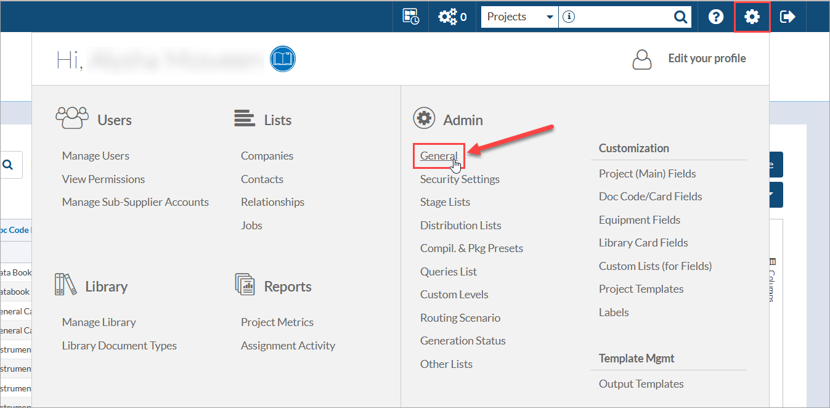This screenshot has width=830, height=408.
Task: Click the Library books icon
Action: (x=66, y=284)
